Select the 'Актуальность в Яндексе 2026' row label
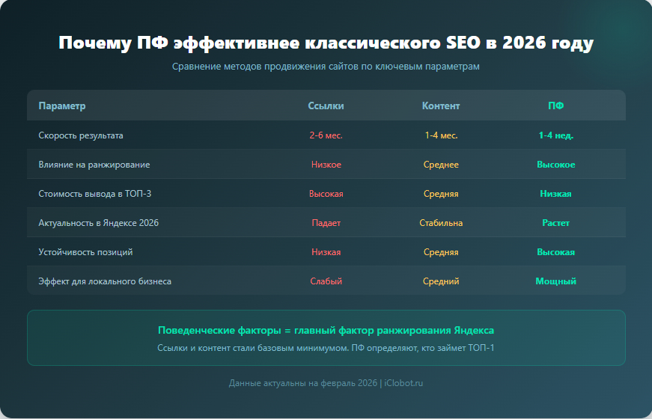This screenshot has width=652, height=419. pos(98,223)
